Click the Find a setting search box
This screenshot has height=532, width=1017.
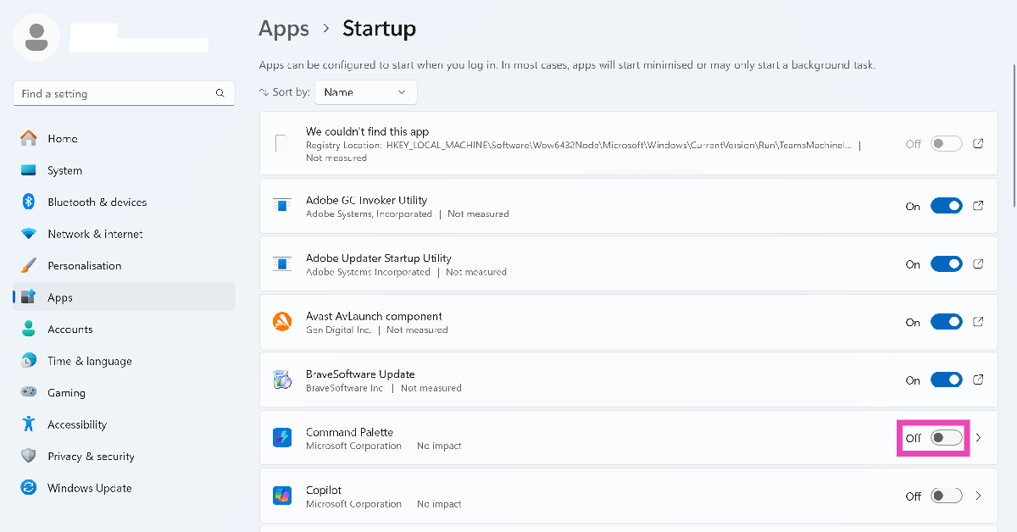tap(114, 94)
